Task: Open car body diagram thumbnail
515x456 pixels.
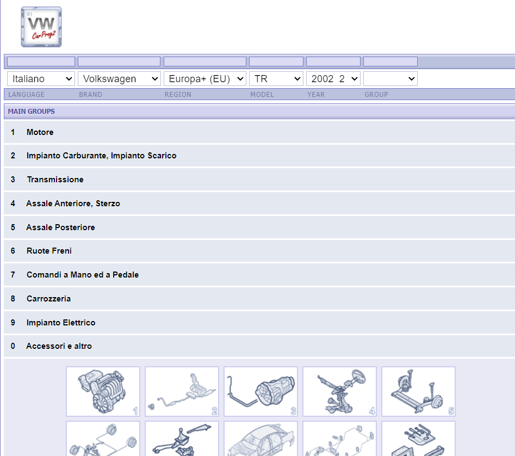Action: [261, 439]
